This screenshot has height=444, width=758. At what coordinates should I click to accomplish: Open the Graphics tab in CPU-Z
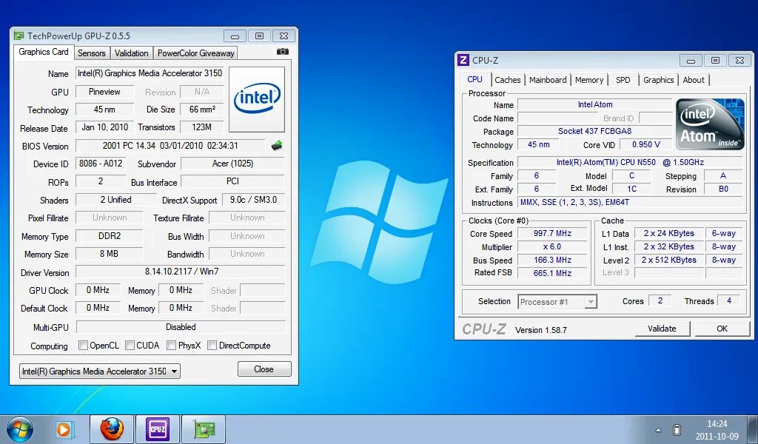click(x=658, y=80)
